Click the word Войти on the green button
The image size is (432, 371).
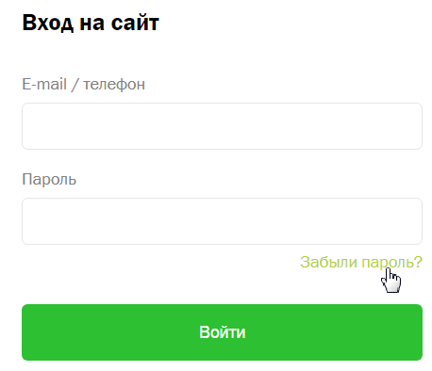click(223, 332)
